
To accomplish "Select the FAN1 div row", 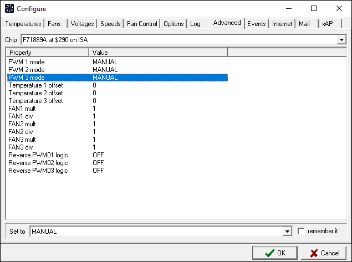I will click(x=118, y=116).
